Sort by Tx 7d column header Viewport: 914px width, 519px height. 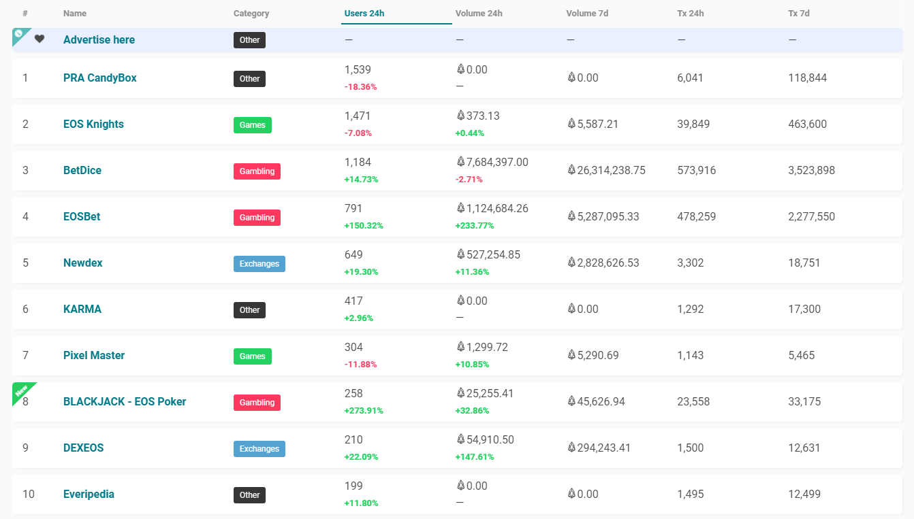click(799, 14)
